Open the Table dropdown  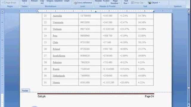[x=24, y=2]
